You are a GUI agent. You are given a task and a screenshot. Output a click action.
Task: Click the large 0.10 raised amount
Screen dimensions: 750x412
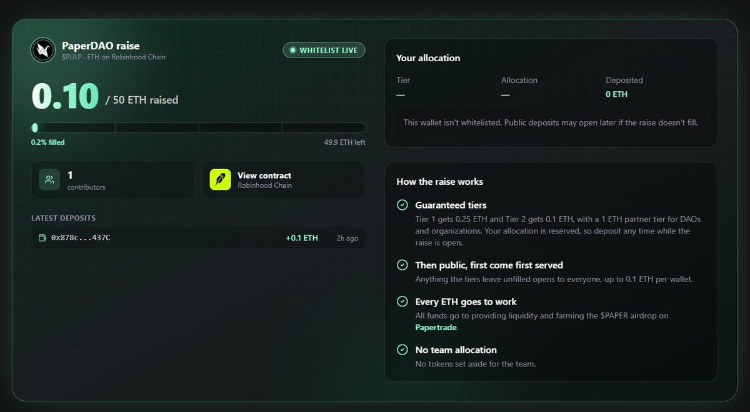point(65,96)
